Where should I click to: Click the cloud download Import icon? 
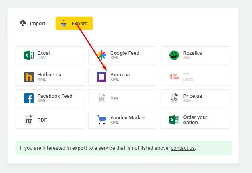click(23, 23)
